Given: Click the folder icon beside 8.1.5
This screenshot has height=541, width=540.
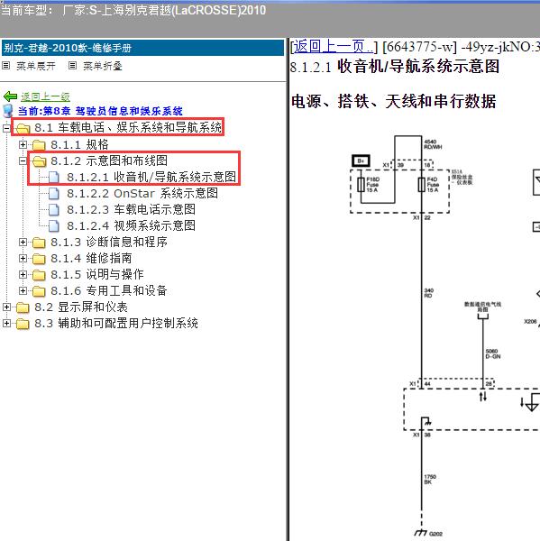Looking at the screenshot, I should (x=39, y=275).
